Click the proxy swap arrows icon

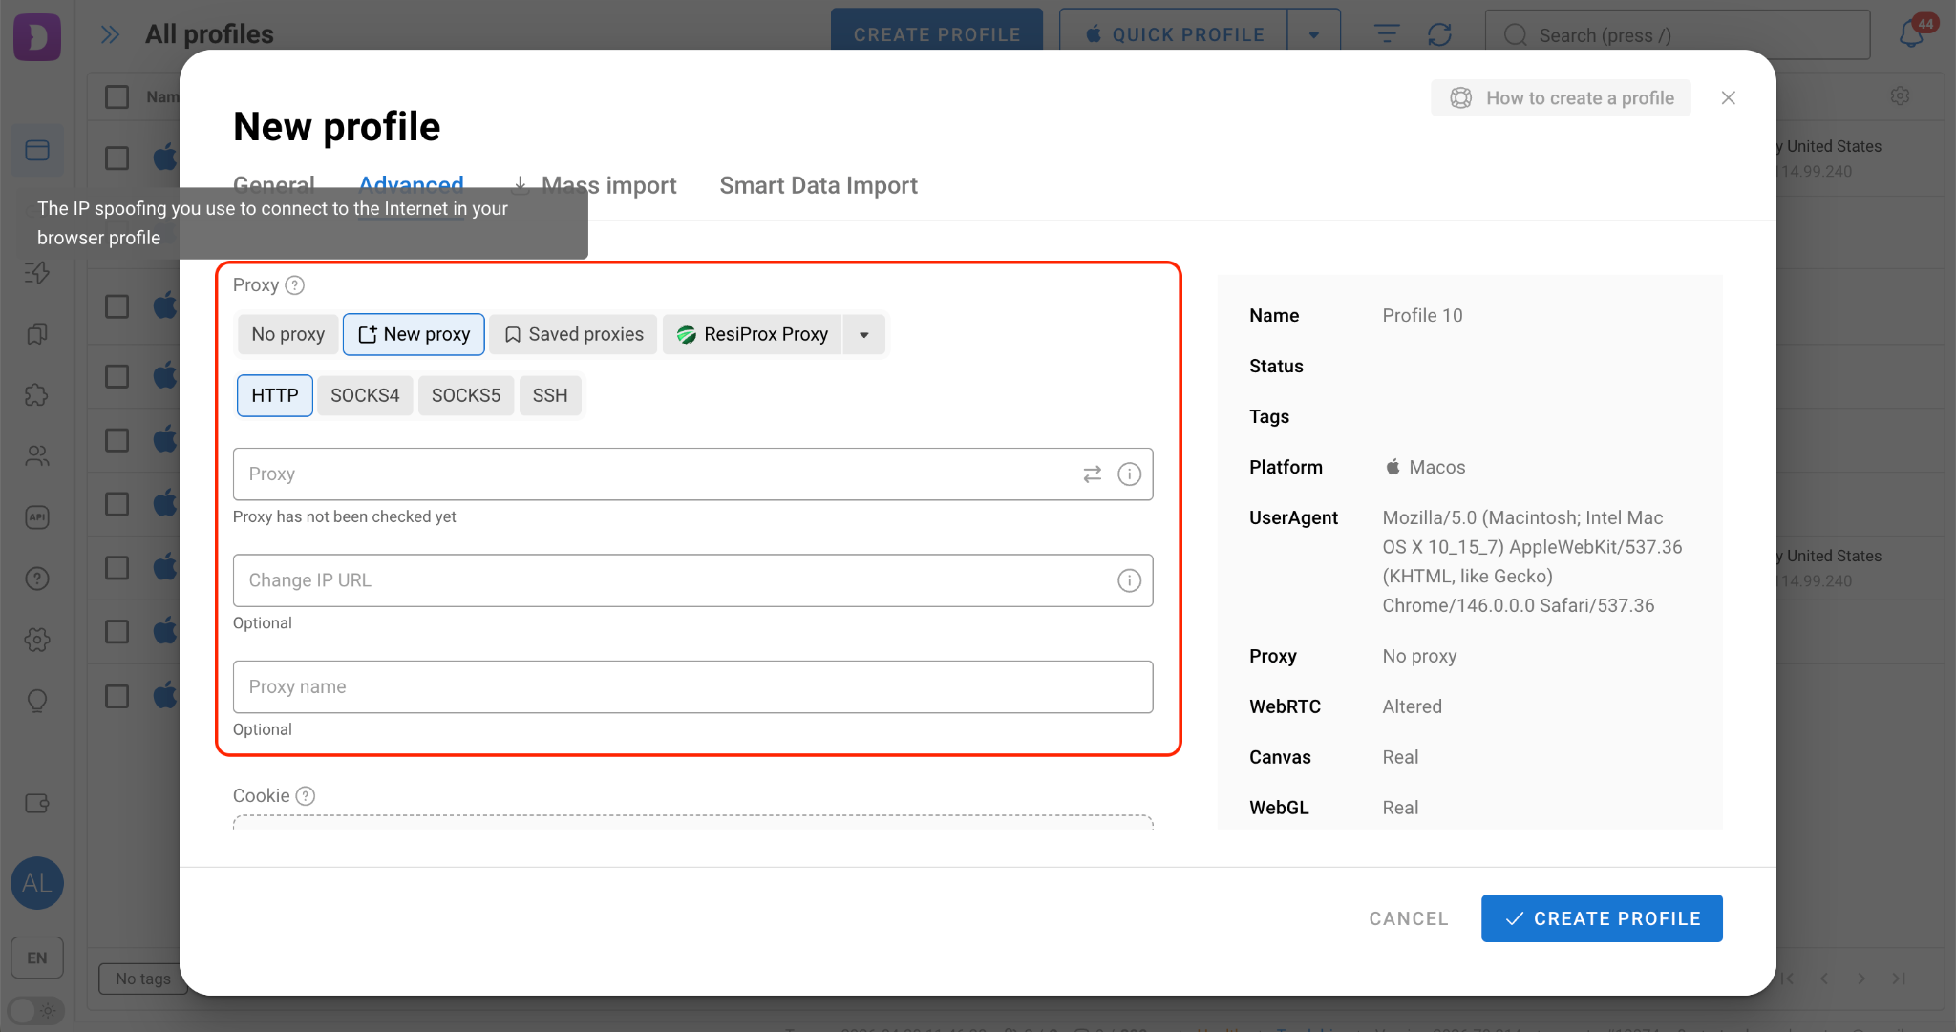coord(1092,474)
